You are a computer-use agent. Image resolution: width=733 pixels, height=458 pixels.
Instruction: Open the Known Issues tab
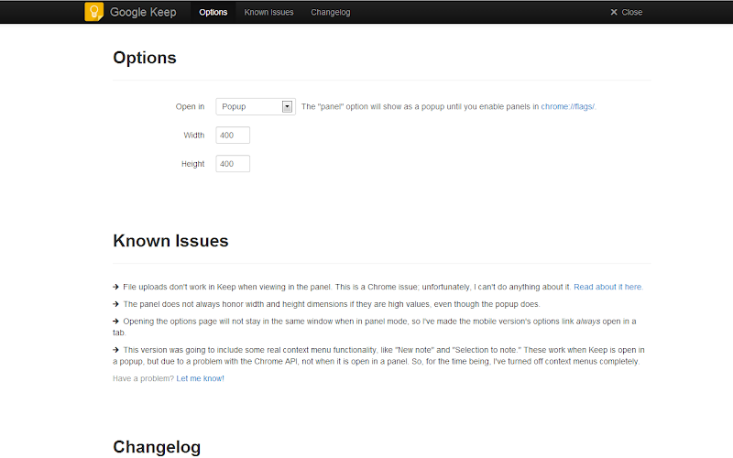268,13
